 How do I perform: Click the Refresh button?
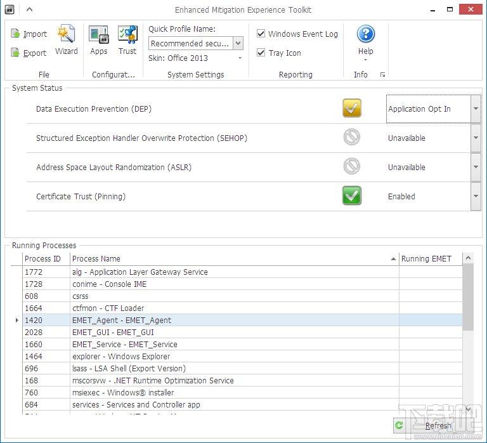[431, 426]
